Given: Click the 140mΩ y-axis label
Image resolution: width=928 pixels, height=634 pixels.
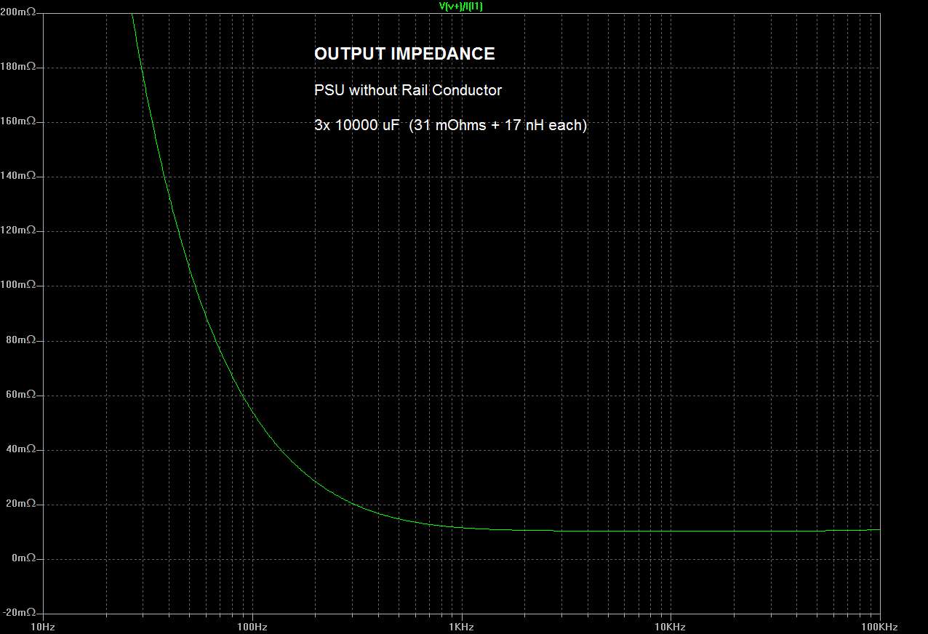Looking at the screenshot, I should click(18, 176).
